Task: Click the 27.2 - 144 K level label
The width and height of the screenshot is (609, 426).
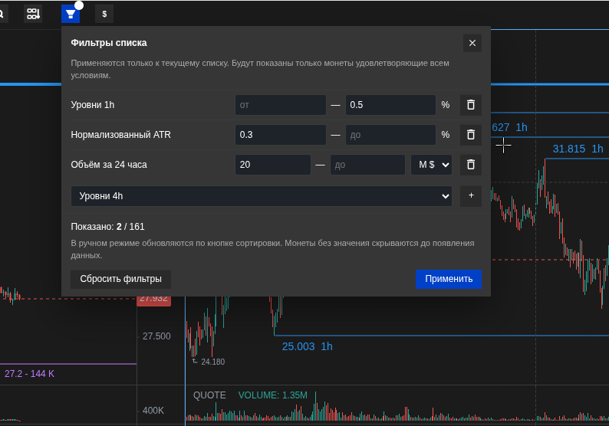Action: pyautogui.click(x=29, y=374)
